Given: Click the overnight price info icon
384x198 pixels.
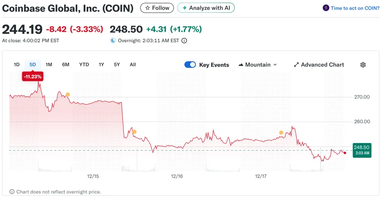Looking at the screenshot, I should tap(184, 41).
